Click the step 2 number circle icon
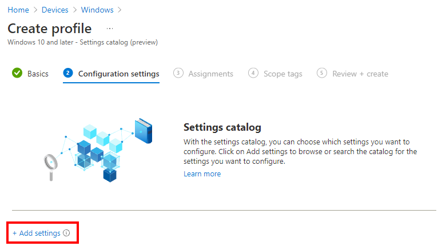Image resolution: width=442 pixels, height=250 pixels. (68, 73)
